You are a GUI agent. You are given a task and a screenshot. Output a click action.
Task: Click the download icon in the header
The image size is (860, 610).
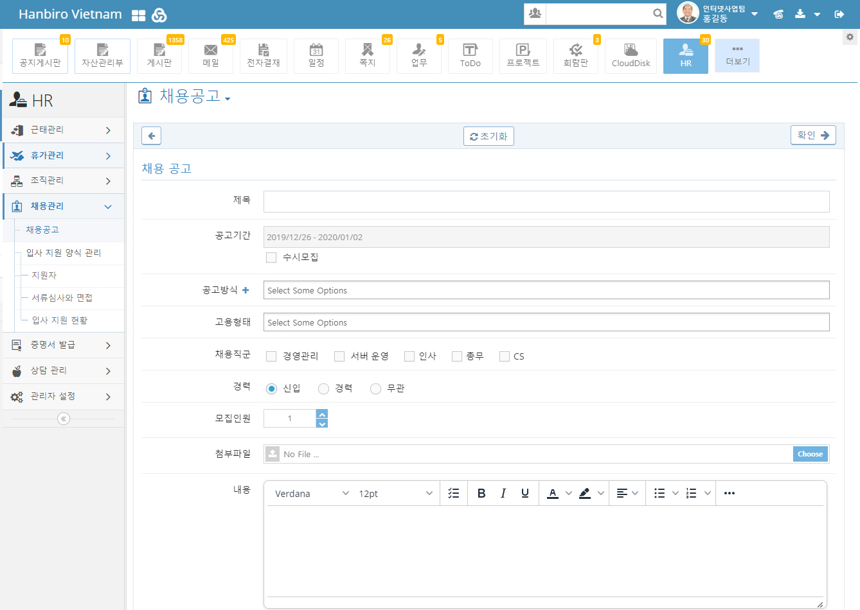[800, 13]
